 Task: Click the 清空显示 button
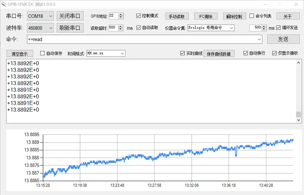20,54
